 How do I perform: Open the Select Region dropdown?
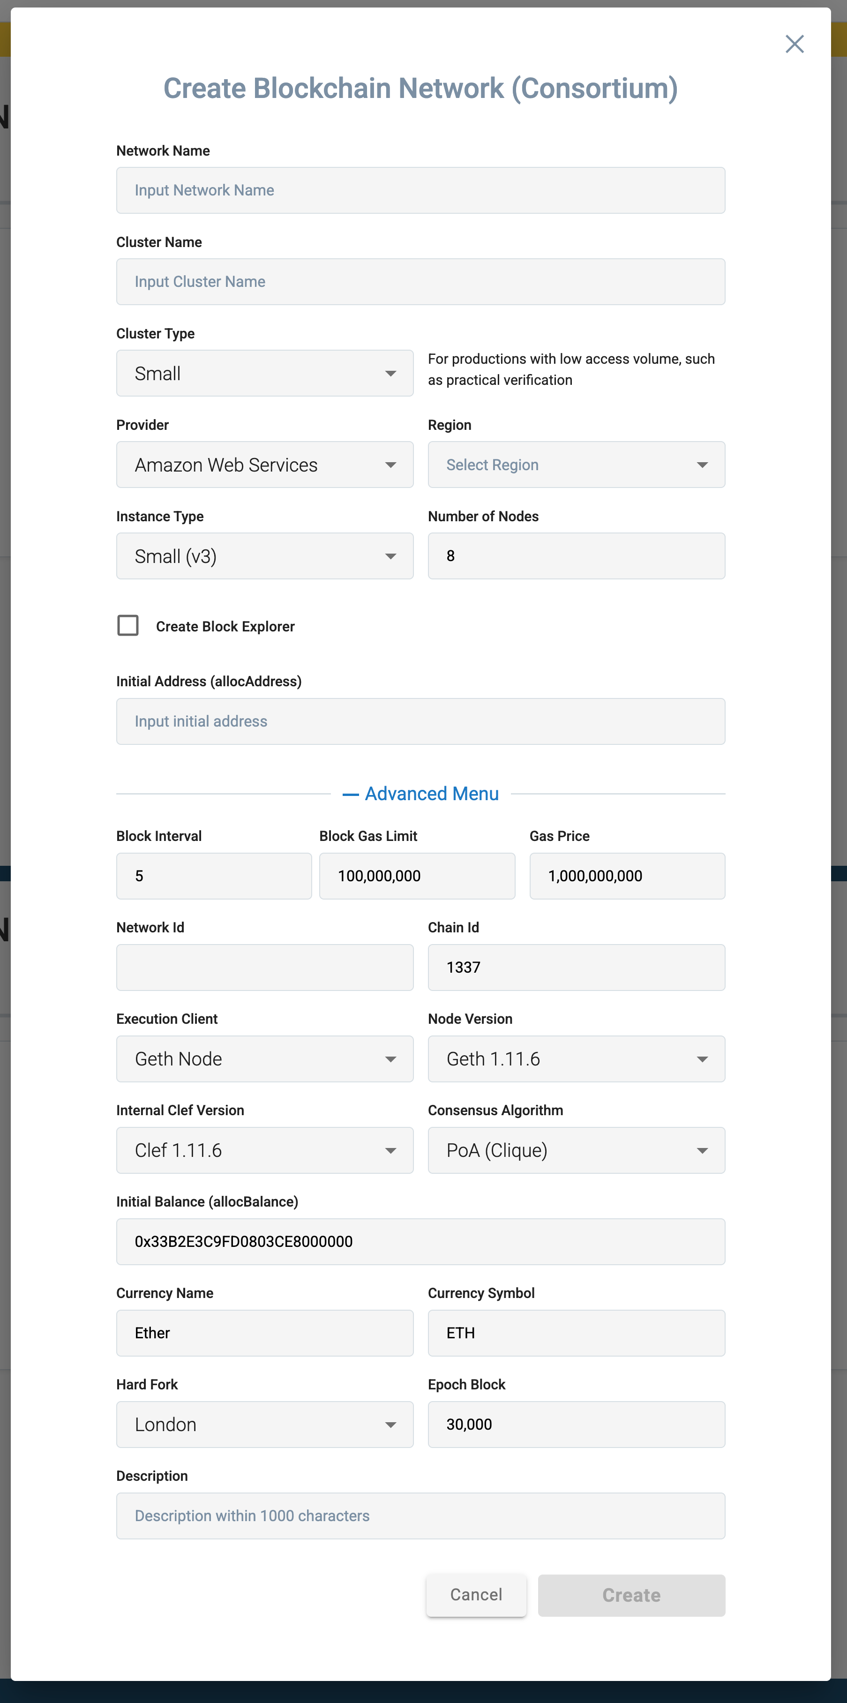click(577, 465)
